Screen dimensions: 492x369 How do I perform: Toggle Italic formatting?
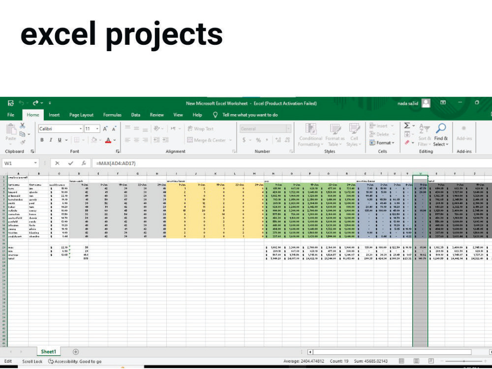coord(51,140)
